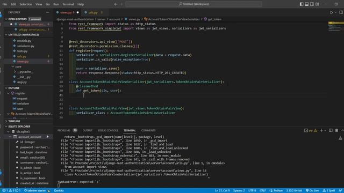Screen dimensions: 344x193
Task: Select AccountTokenObtainPairV... class in outline
Action: click(33, 114)
